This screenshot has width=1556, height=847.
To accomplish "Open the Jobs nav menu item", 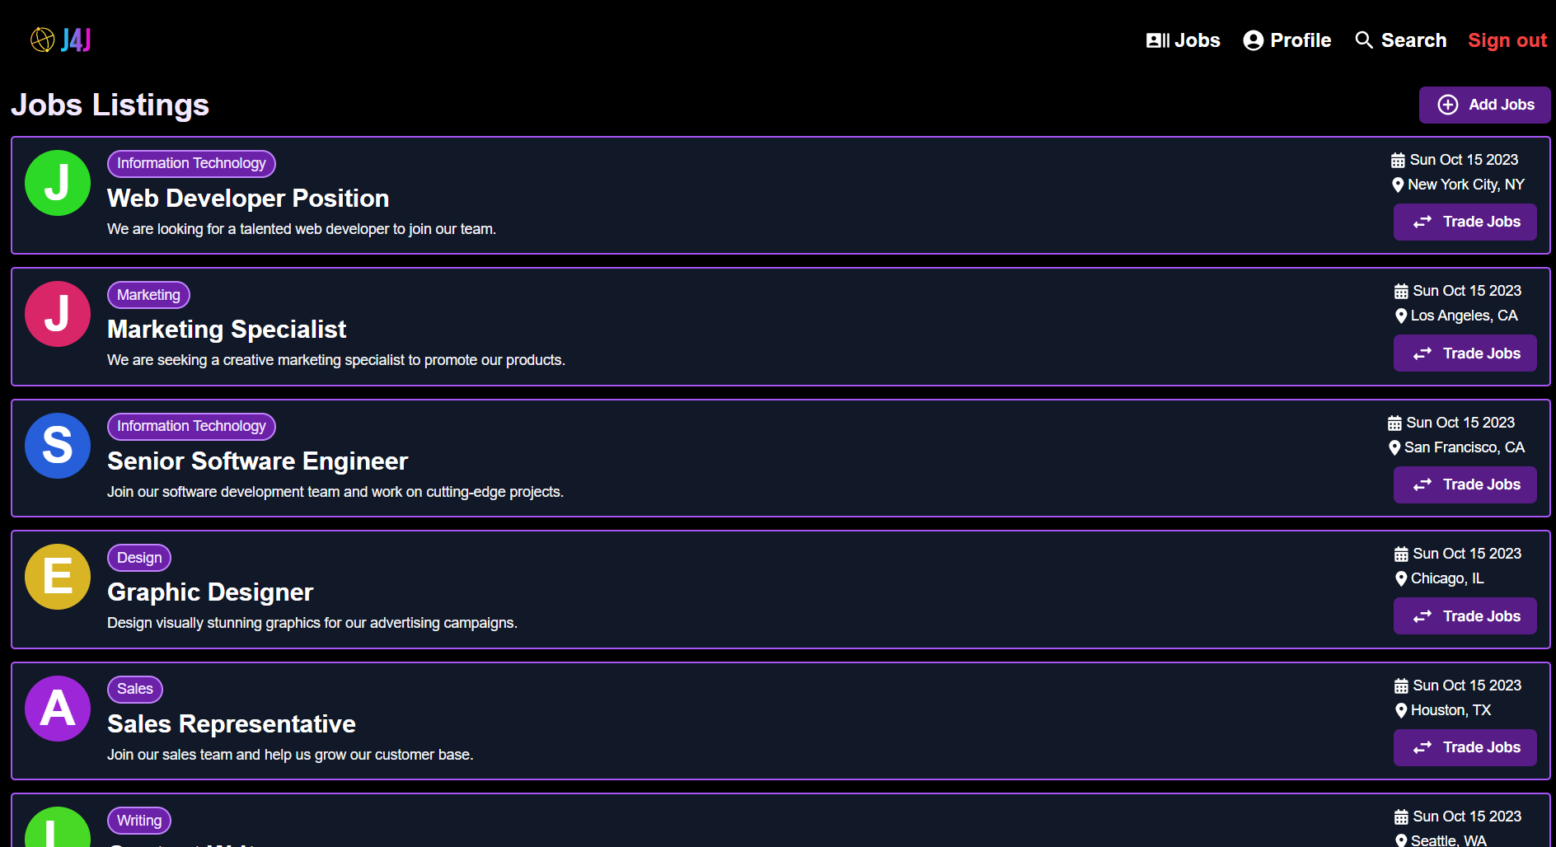I will 1183,40.
